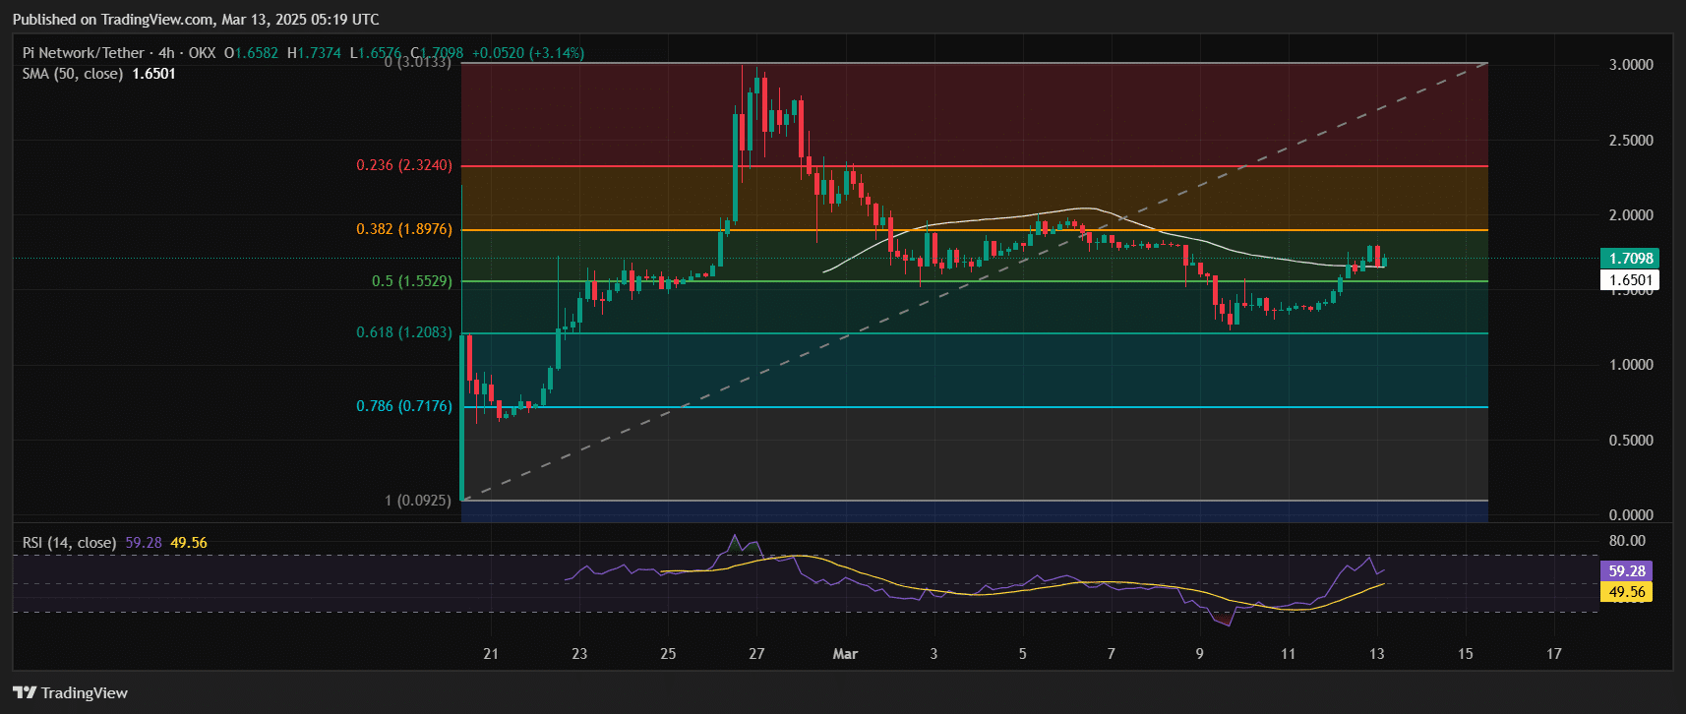
Task: Select the 0.382 (1.8976) Fibonacci label
Action: 404,229
